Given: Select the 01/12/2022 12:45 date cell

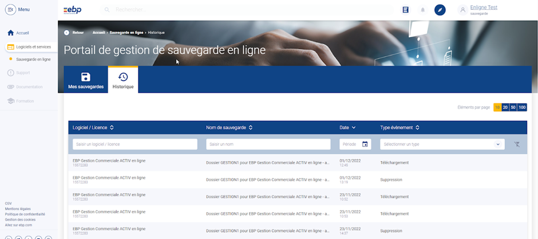Looking at the screenshot, I should tap(350, 162).
